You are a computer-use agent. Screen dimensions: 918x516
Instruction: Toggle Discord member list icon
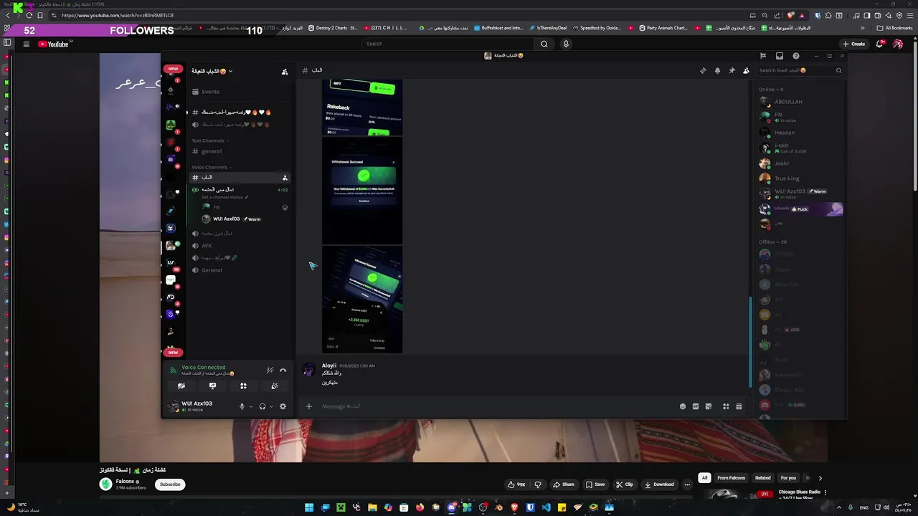(x=746, y=70)
